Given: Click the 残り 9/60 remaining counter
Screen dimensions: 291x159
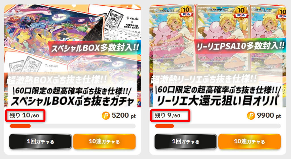Looking at the screenshot, I should point(167,116).
